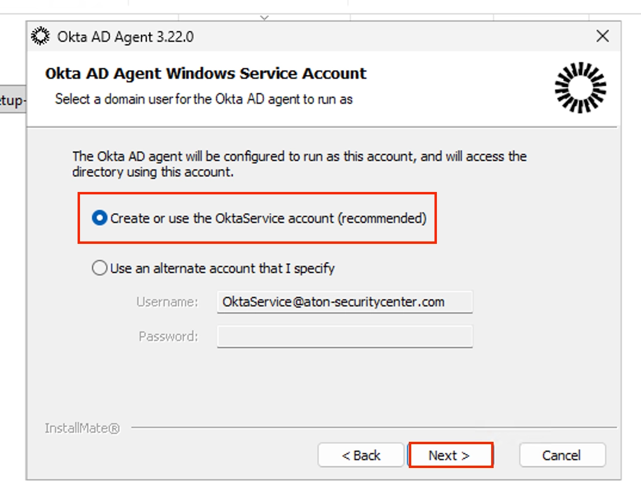641x502 pixels.
Task: Click the Username: label
Action: point(167,302)
